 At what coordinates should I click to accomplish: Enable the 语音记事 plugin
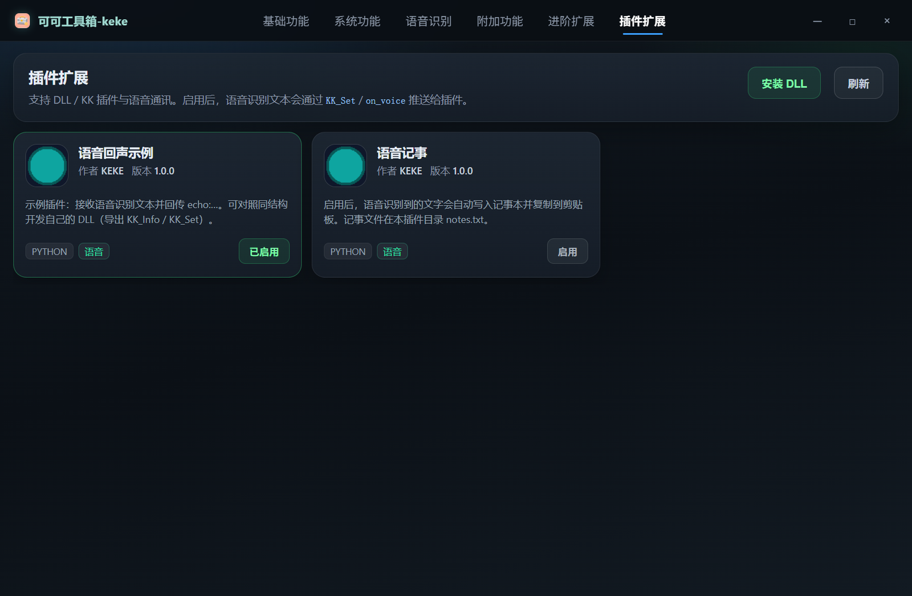click(x=567, y=252)
